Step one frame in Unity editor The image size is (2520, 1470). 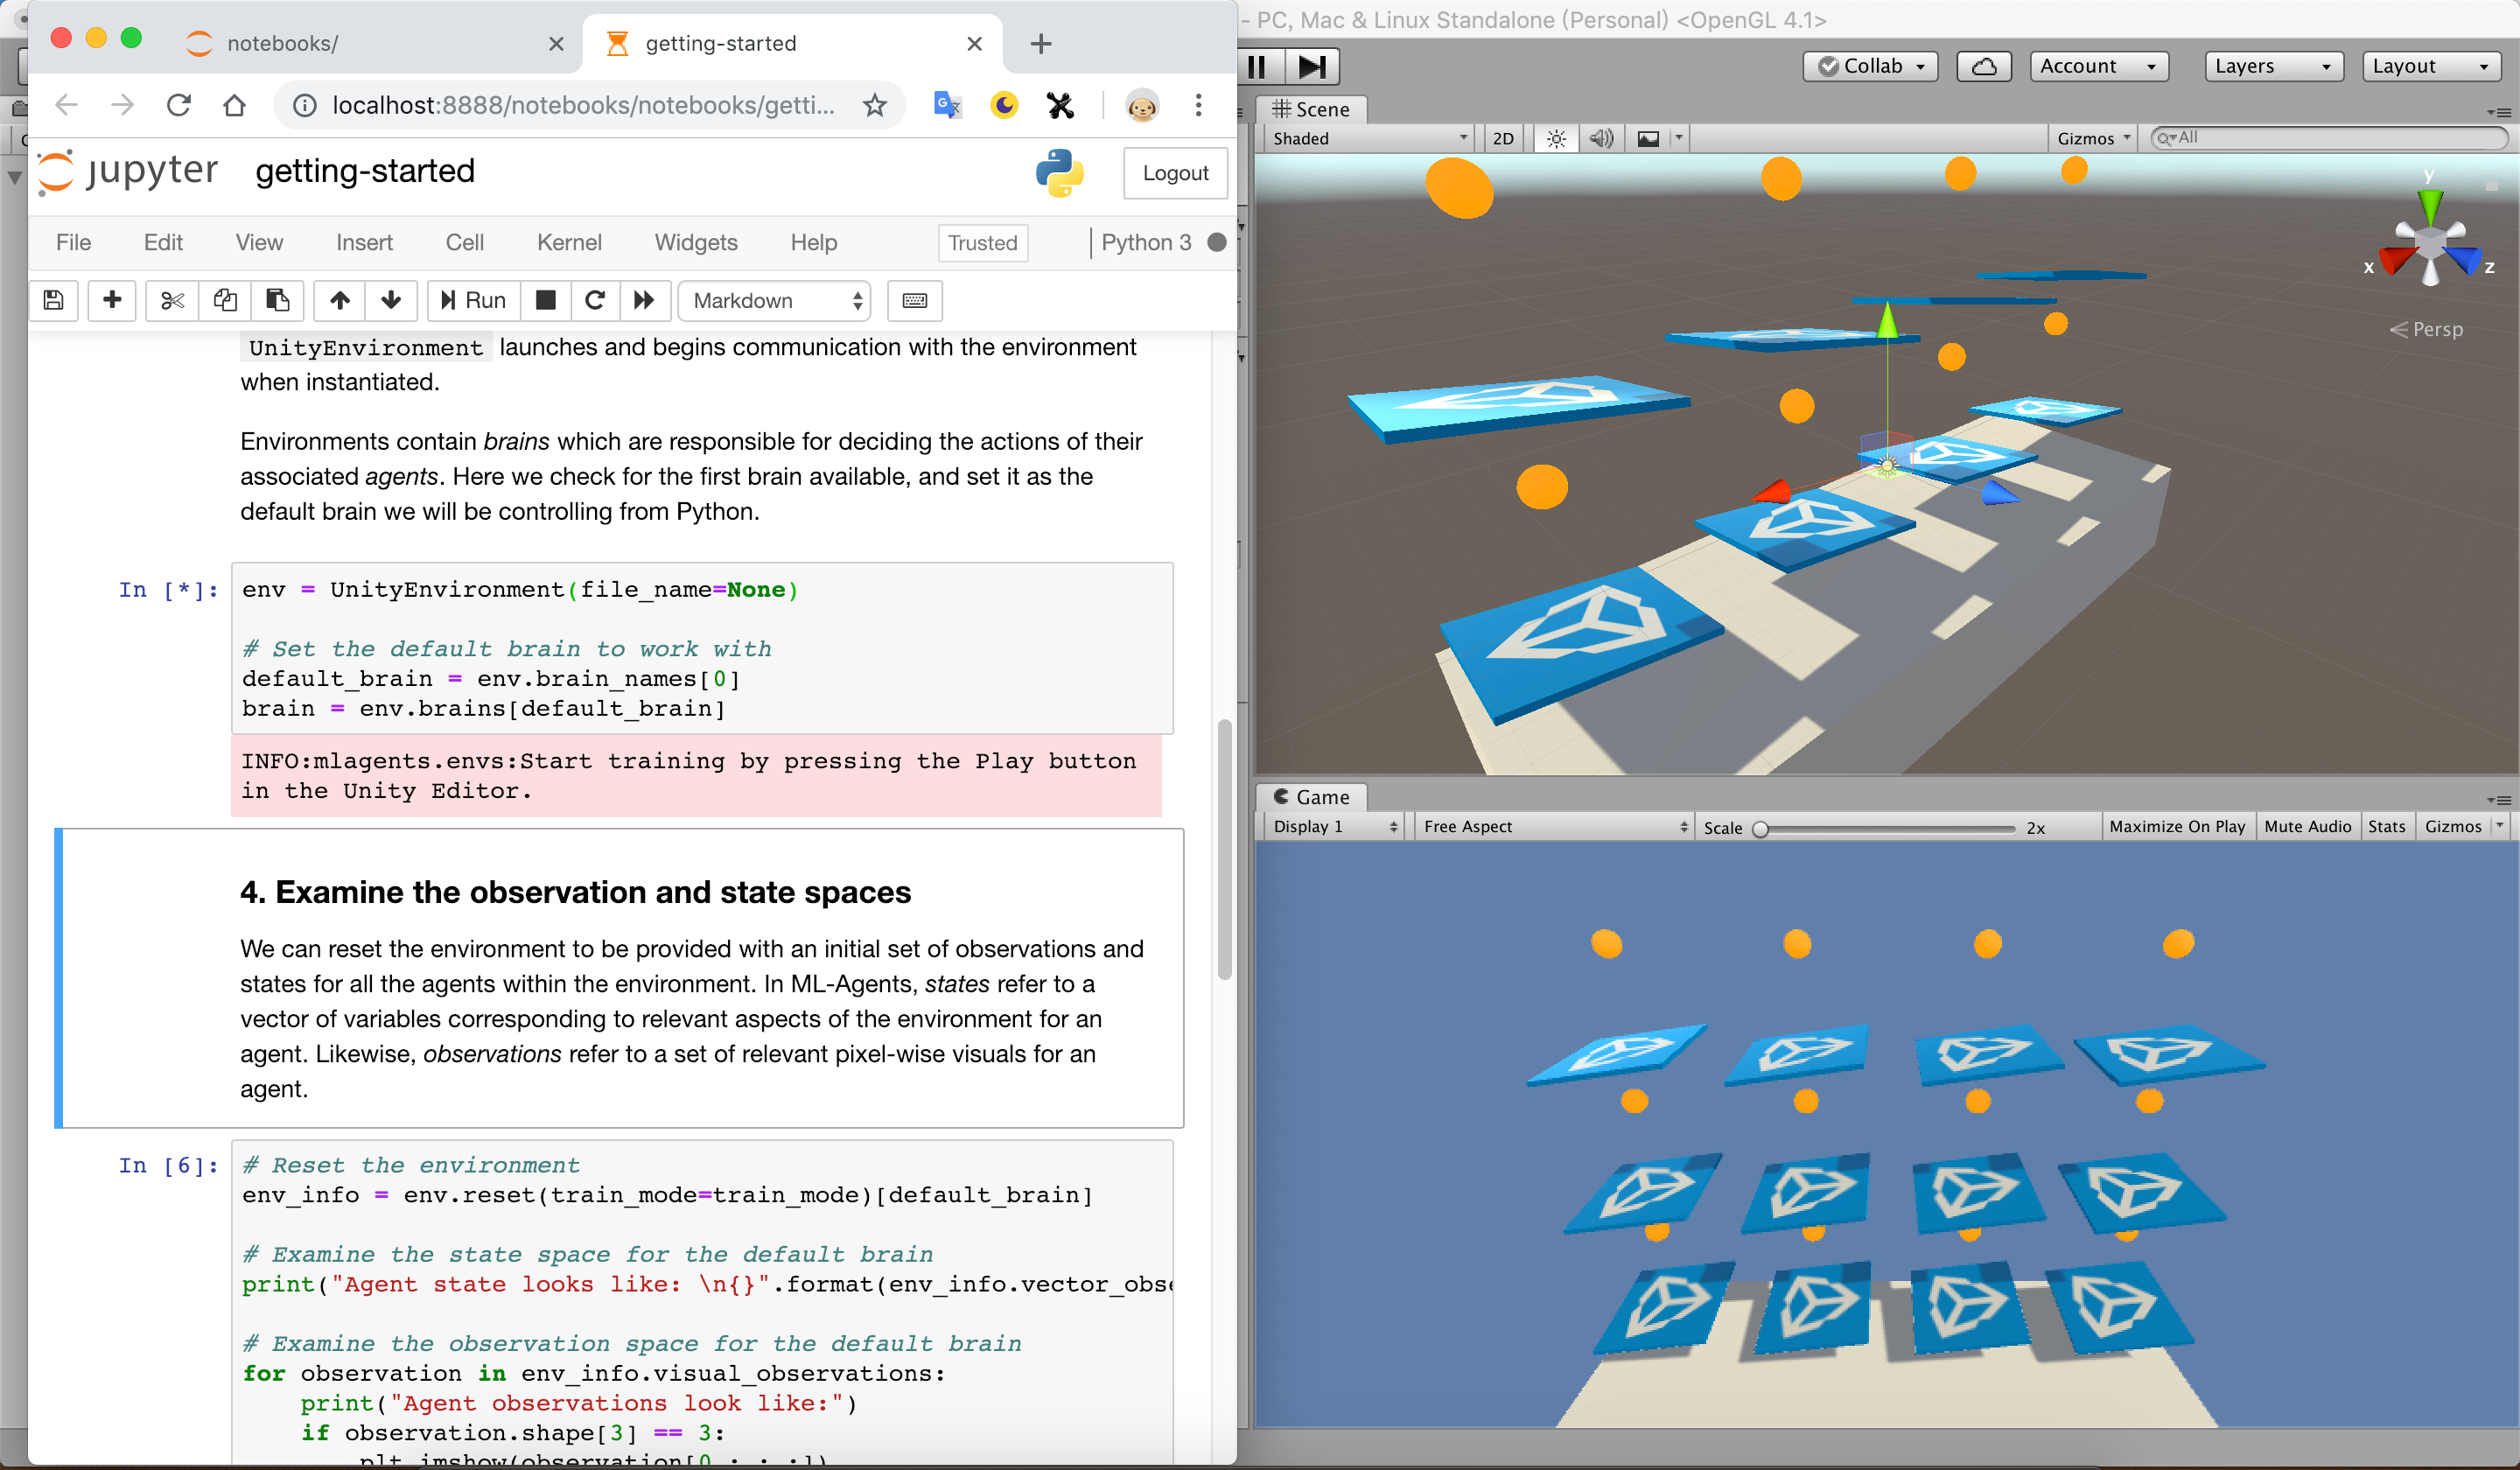pos(1311,66)
